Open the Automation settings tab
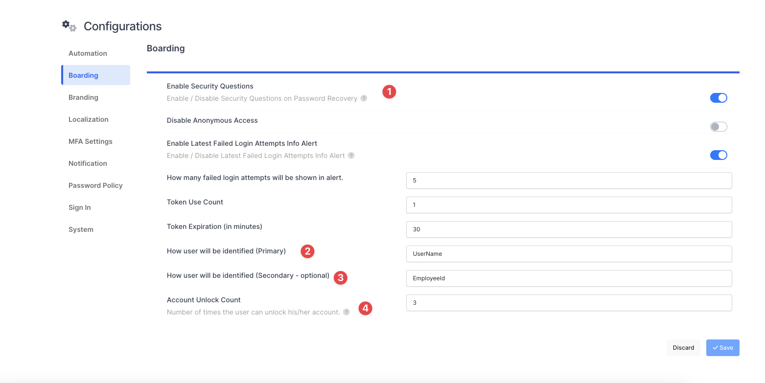765x383 pixels. coord(88,53)
